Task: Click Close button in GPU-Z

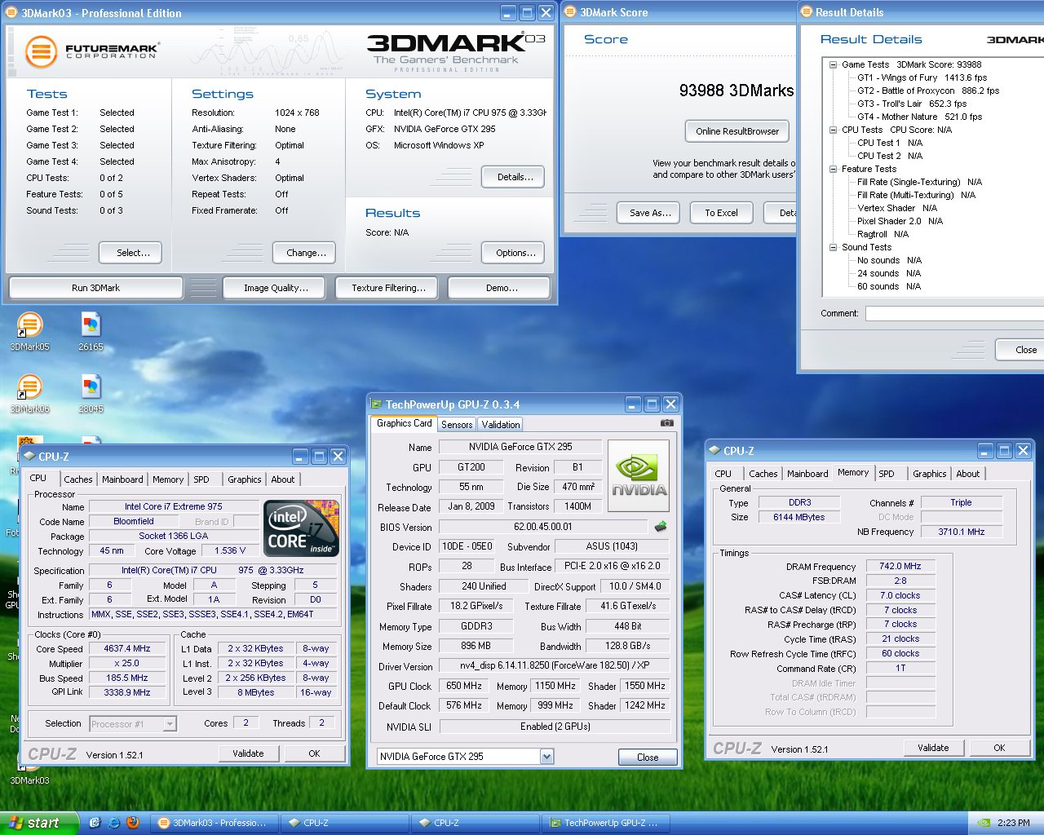Action: pyautogui.click(x=648, y=758)
